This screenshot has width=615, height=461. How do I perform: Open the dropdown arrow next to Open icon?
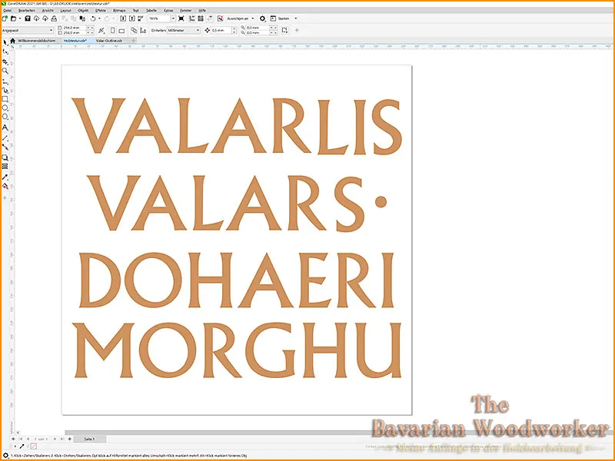20,18
